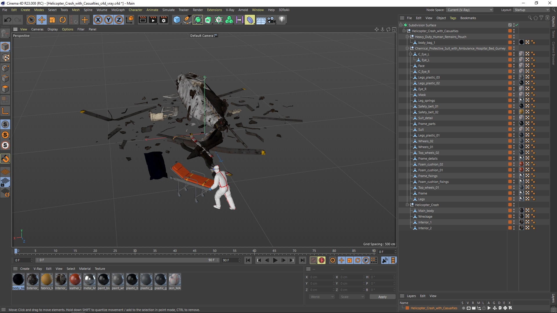Open Scale coordinate mode dropdown
Screen dimensions: 557x313
(352, 297)
